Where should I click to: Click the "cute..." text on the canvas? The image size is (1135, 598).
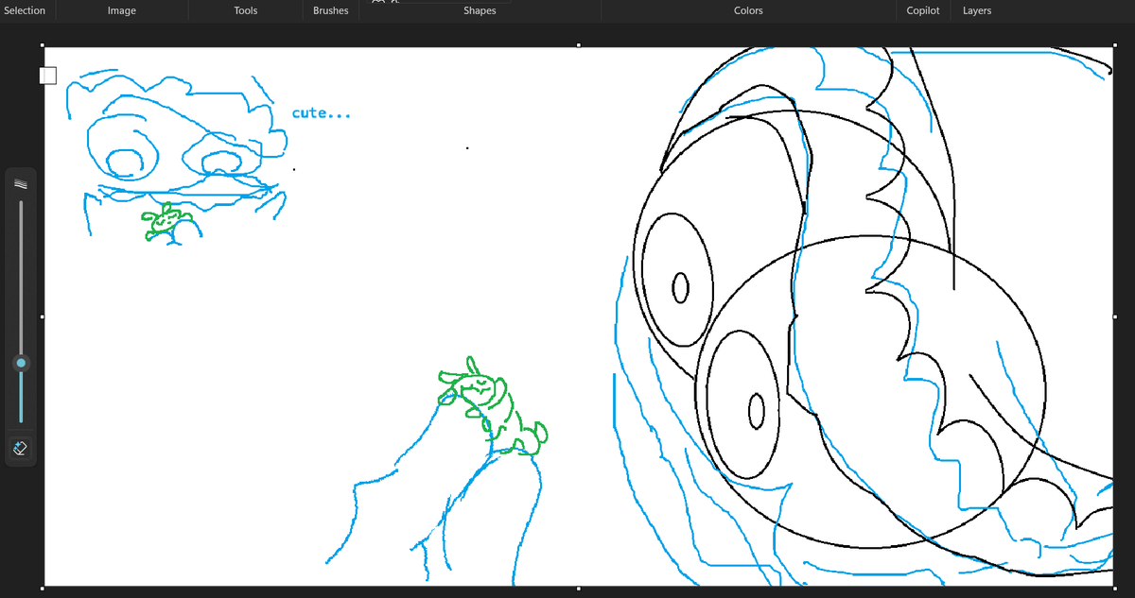click(322, 113)
